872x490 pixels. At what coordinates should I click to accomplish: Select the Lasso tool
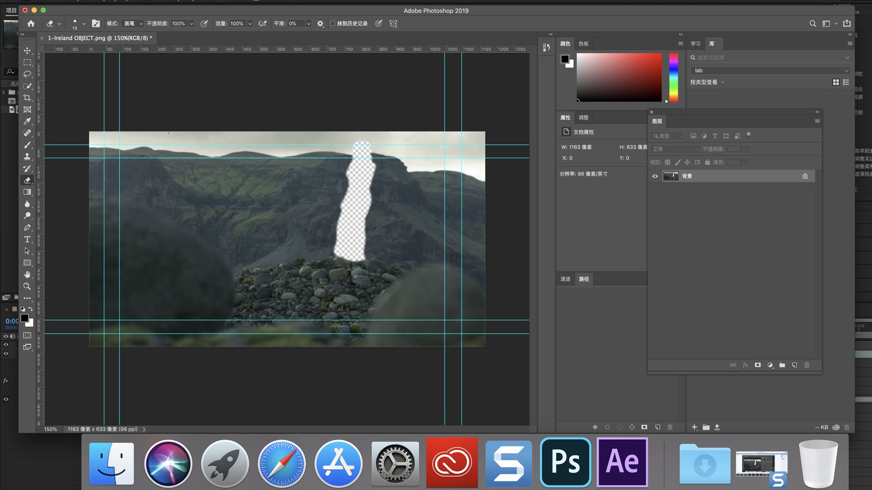pos(27,74)
